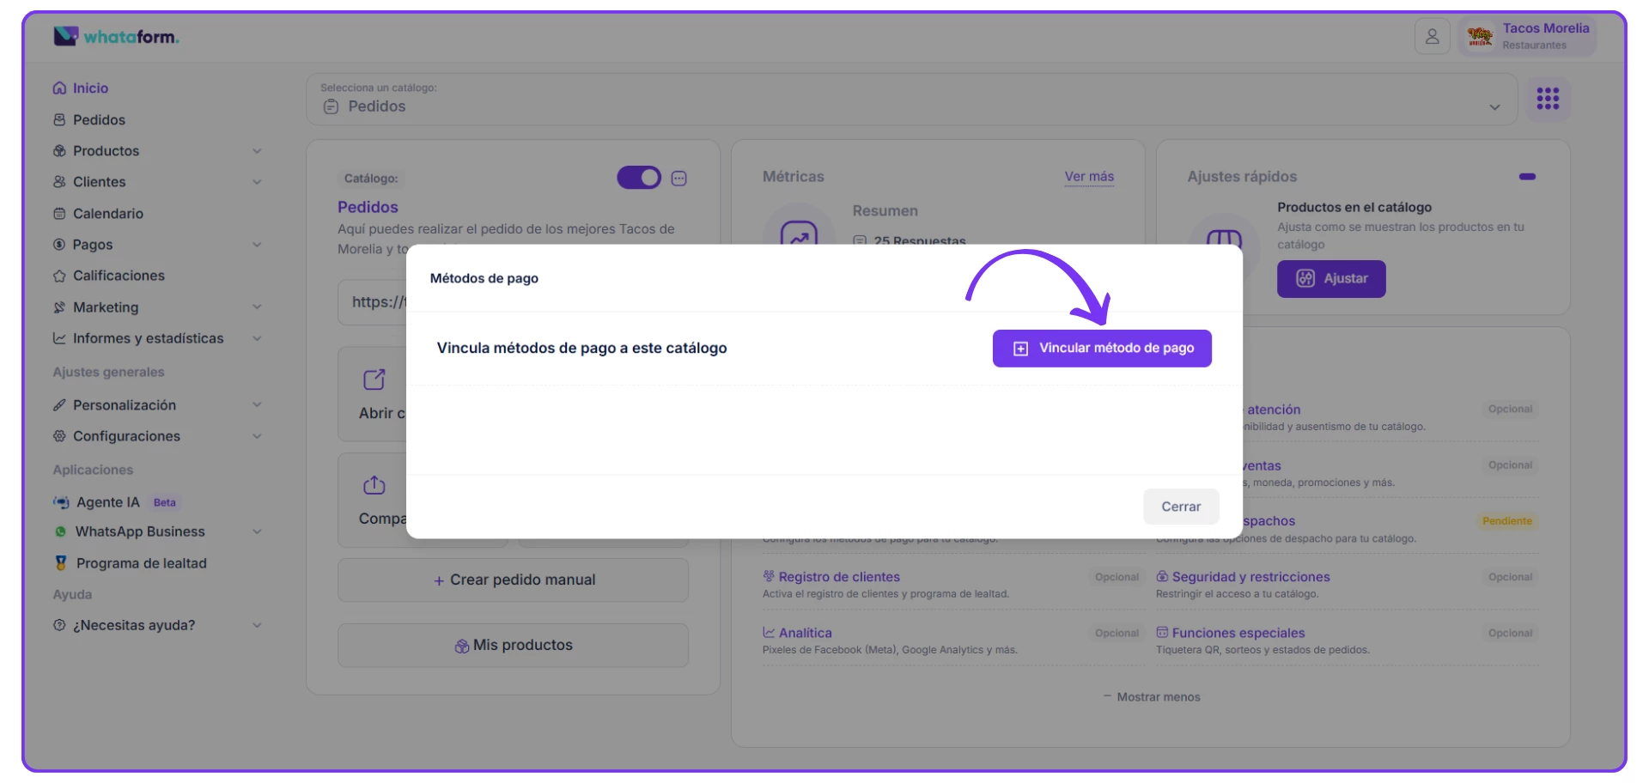Expand WhatsApp Business submenu
Image resolution: width=1649 pixels, height=783 pixels.
point(257,532)
